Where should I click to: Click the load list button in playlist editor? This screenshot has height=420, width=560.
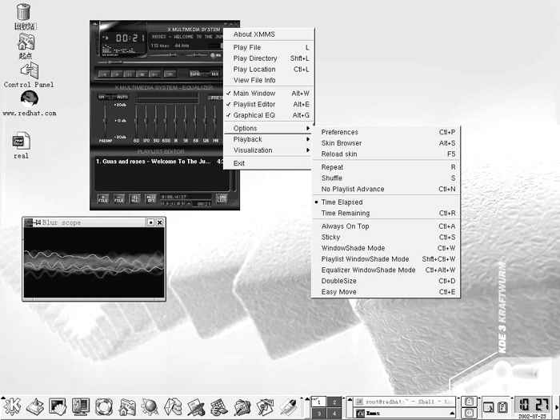pos(222,198)
